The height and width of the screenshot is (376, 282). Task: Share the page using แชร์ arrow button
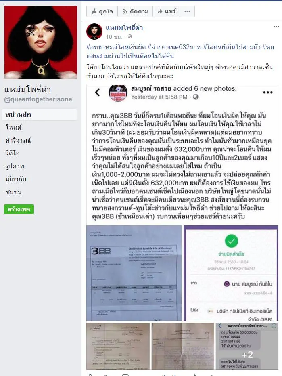[x=167, y=11]
